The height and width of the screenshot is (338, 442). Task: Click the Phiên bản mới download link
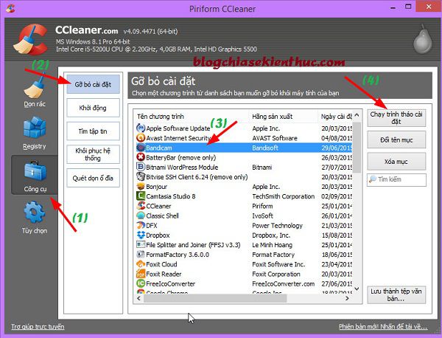tap(383, 327)
